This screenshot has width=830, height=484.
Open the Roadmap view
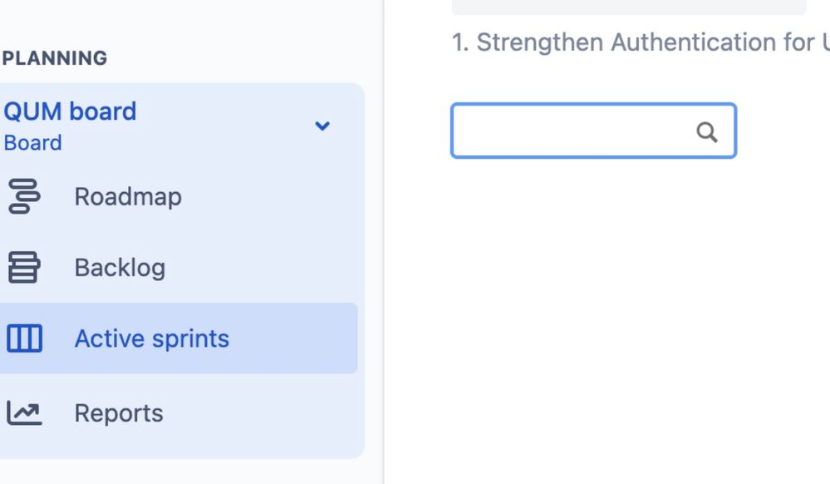128,196
